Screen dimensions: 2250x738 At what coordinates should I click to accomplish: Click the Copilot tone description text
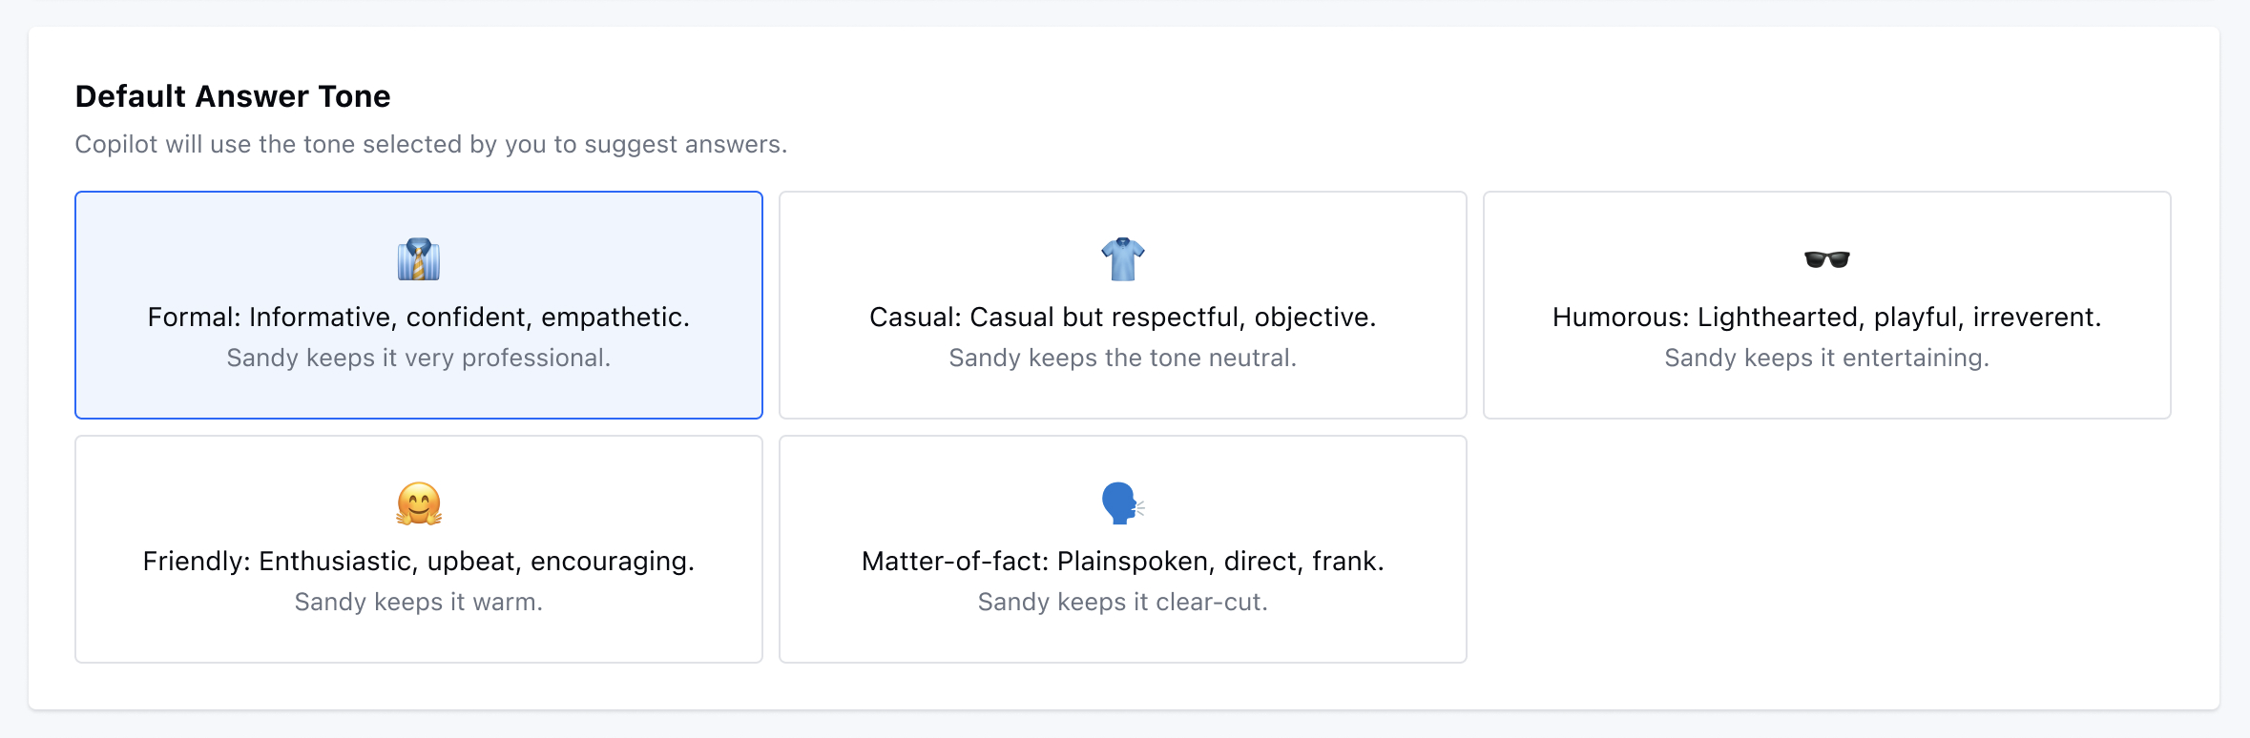[x=431, y=145]
